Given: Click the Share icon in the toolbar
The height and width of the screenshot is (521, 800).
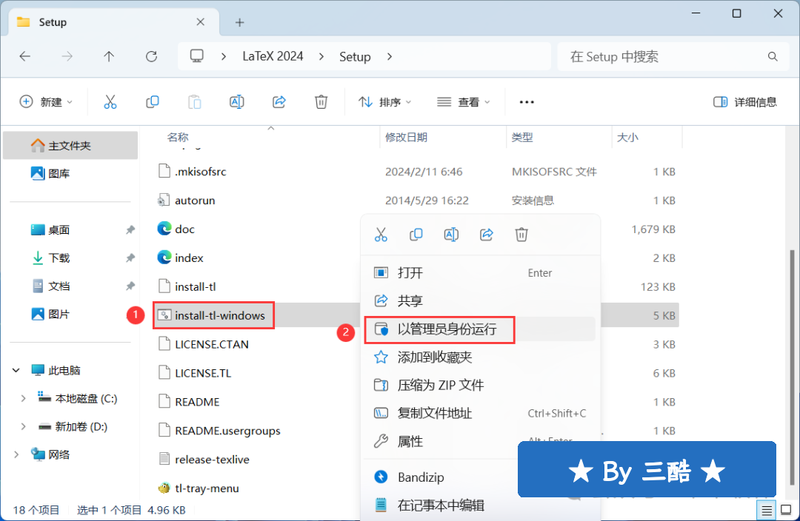Looking at the screenshot, I should tap(279, 102).
